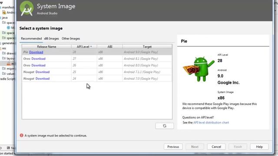Click the red error icon beside the warning

(21, 135)
